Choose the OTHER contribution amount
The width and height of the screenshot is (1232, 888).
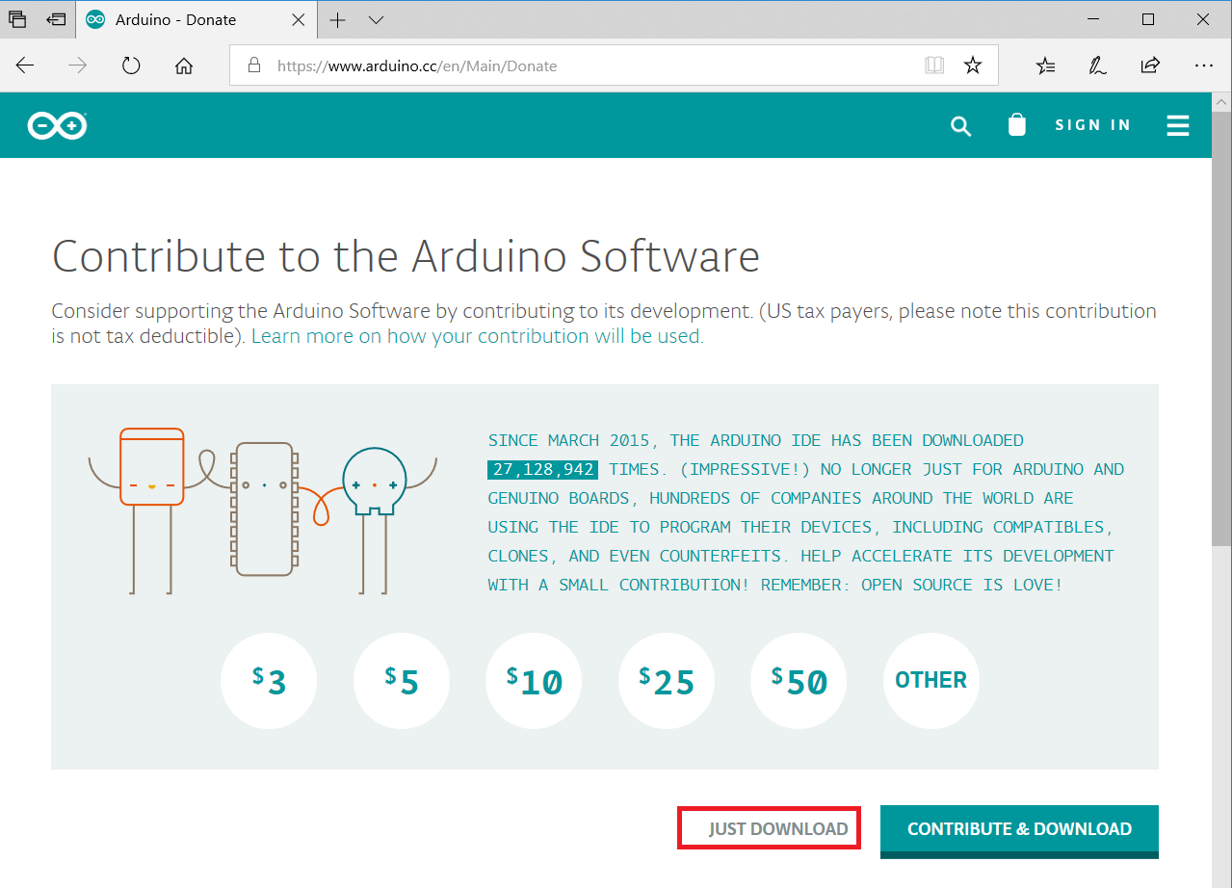coord(931,681)
